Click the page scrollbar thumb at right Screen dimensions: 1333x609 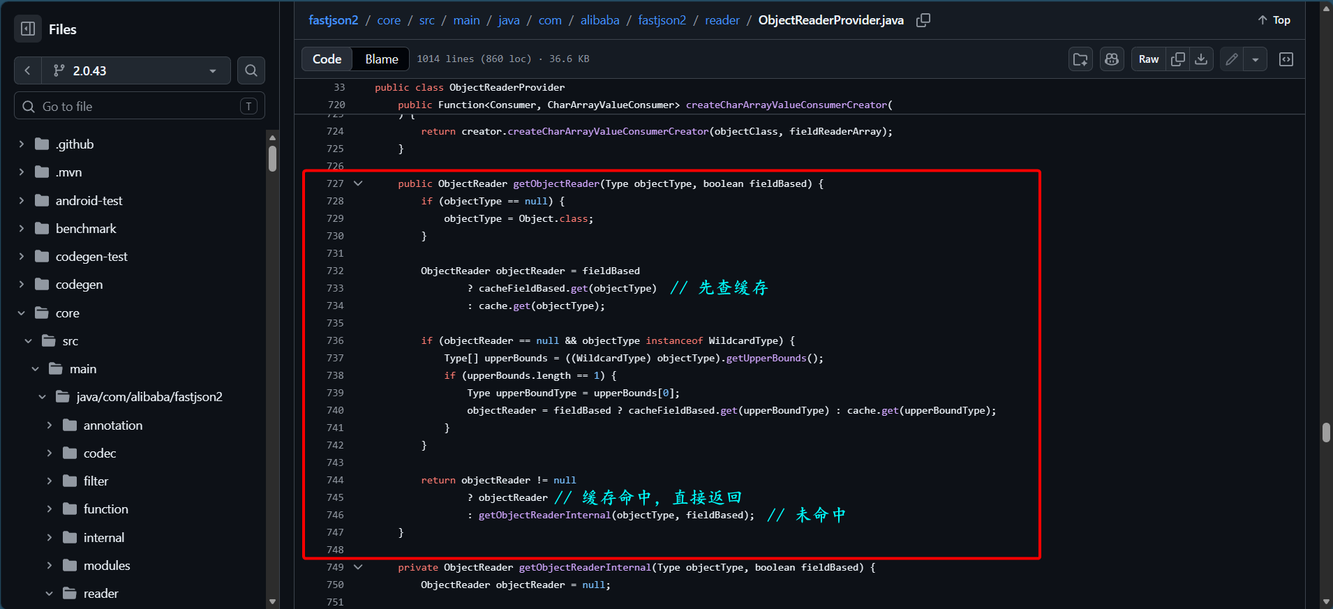[x=1326, y=433]
